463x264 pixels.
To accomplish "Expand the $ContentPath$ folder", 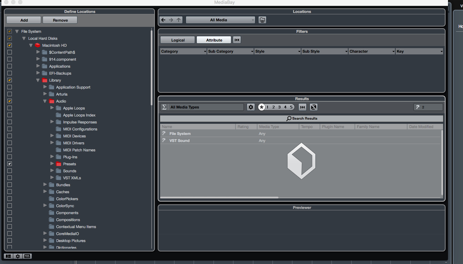I will pos(38,52).
